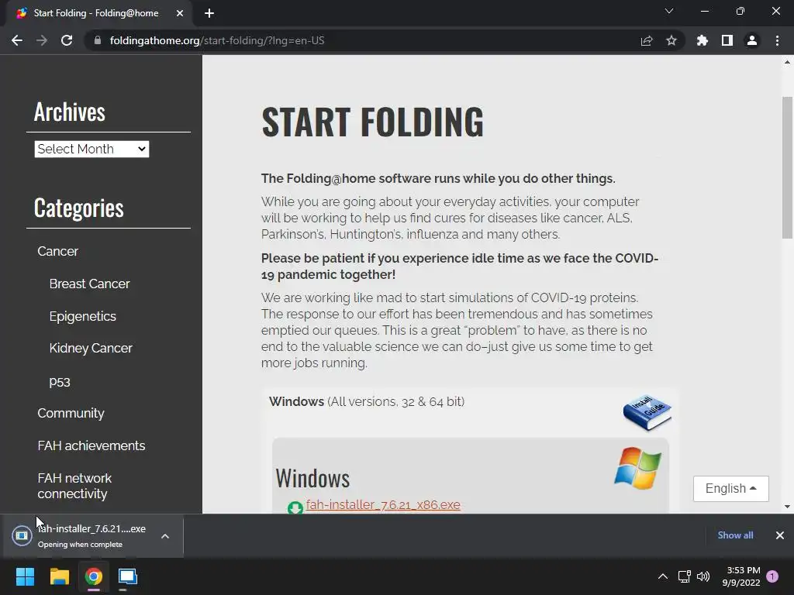The height and width of the screenshot is (595, 794).
Task: Open Chrome side panel
Action: tap(727, 40)
